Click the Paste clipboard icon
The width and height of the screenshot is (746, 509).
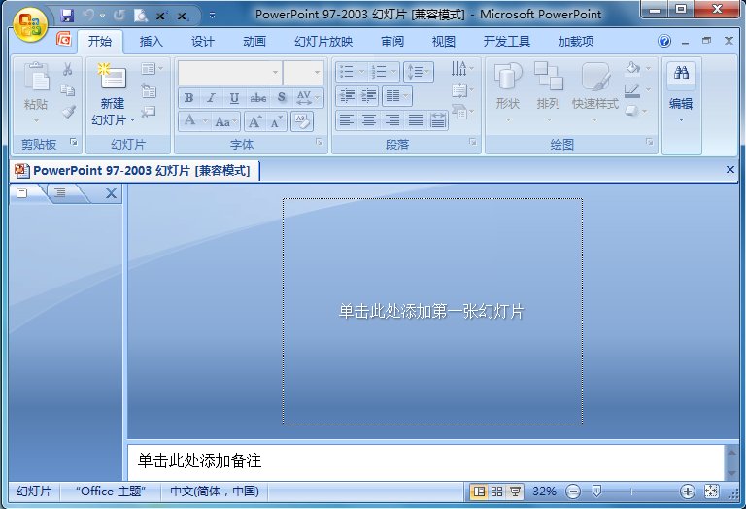(x=36, y=77)
